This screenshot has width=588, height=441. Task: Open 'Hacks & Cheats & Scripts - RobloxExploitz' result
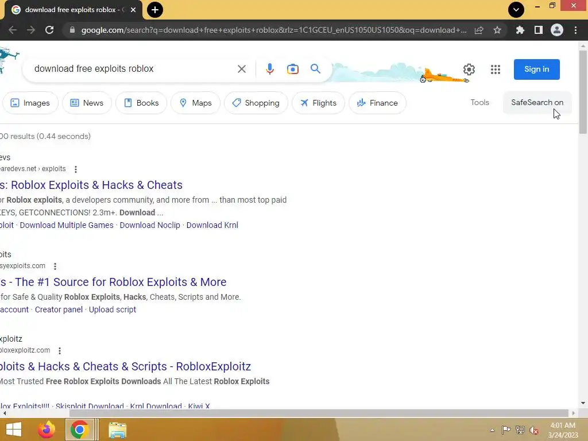coord(125,366)
